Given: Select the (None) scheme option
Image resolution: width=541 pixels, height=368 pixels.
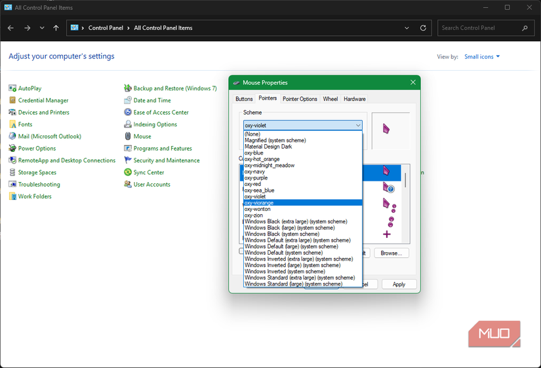Looking at the screenshot, I should (x=302, y=134).
